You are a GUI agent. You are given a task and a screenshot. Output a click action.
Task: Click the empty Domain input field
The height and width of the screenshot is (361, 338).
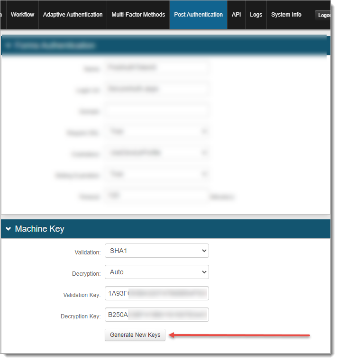tap(156, 111)
